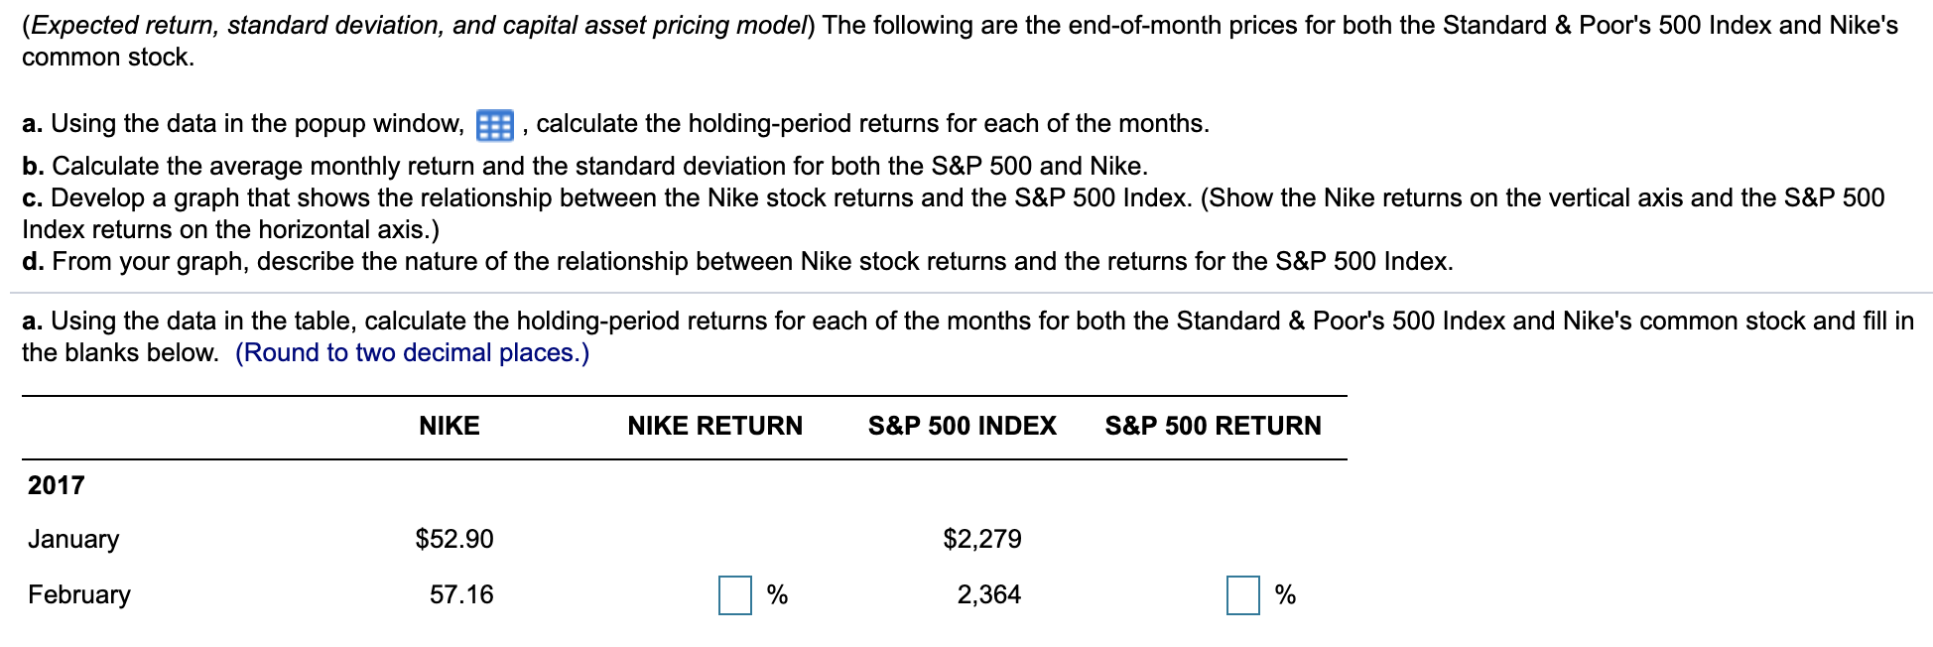Screen dimensions: 1933x647
Task: Click the February row label
Action: coord(78,594)
